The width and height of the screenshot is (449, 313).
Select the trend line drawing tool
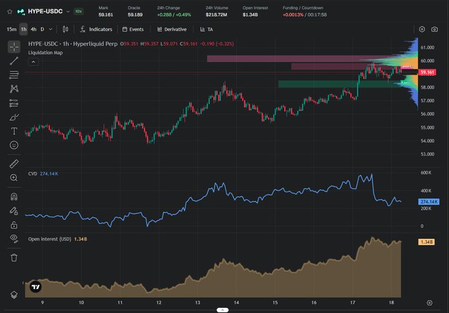point(14,61)
